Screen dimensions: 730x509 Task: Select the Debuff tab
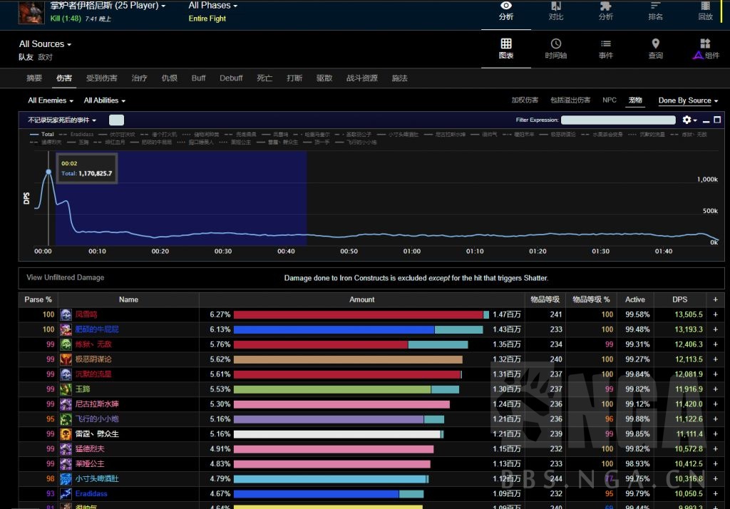point(231,78)
